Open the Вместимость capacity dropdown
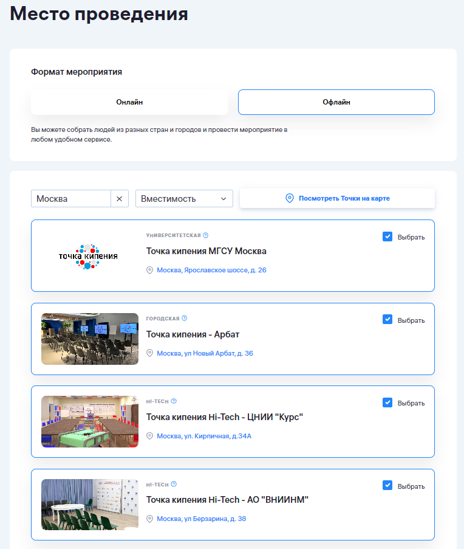464x549 pixels. coord(184,199)
